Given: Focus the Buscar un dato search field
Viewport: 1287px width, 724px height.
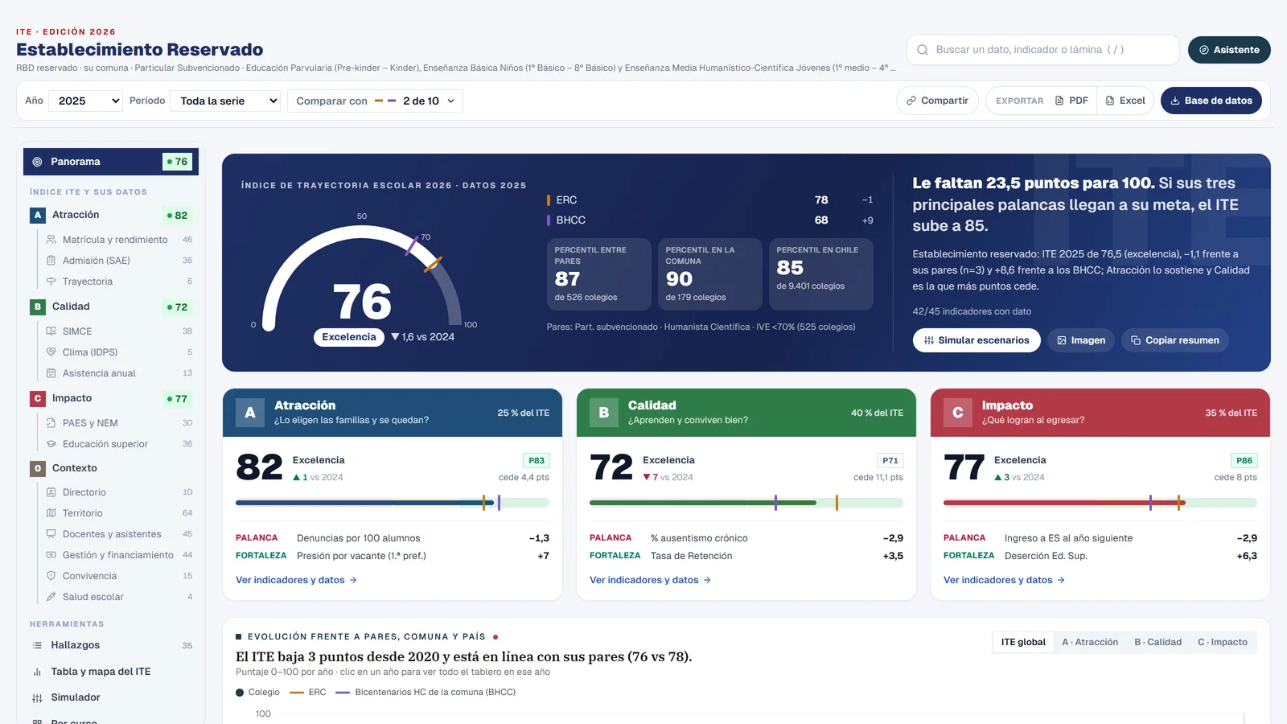Looking at the screenshot, I should pyautogui.click(x=1042, y=50).
